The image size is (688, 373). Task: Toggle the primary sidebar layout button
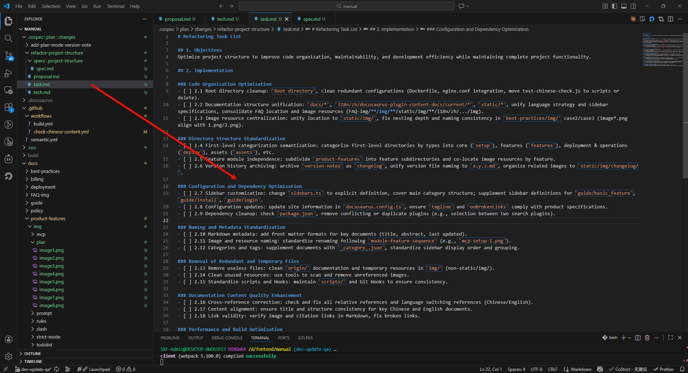click(x=615, y=6)
